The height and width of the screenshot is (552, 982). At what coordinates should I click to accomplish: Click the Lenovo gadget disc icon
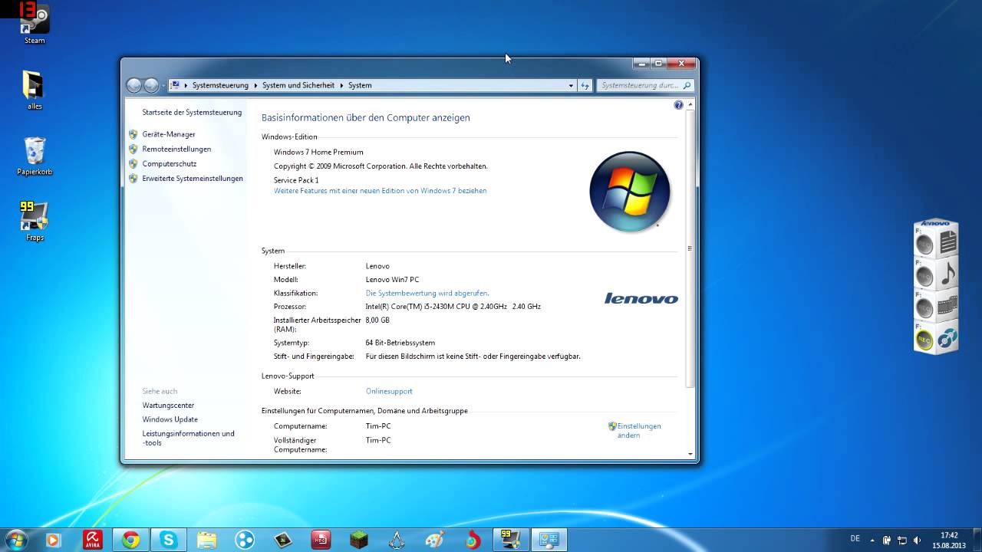[x=948, y=338]
